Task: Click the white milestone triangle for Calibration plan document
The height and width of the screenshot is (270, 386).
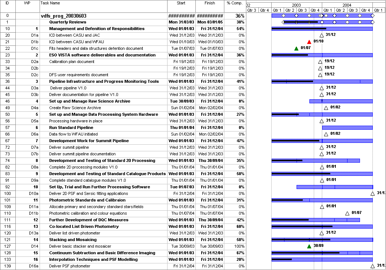Action: point(320,62)
